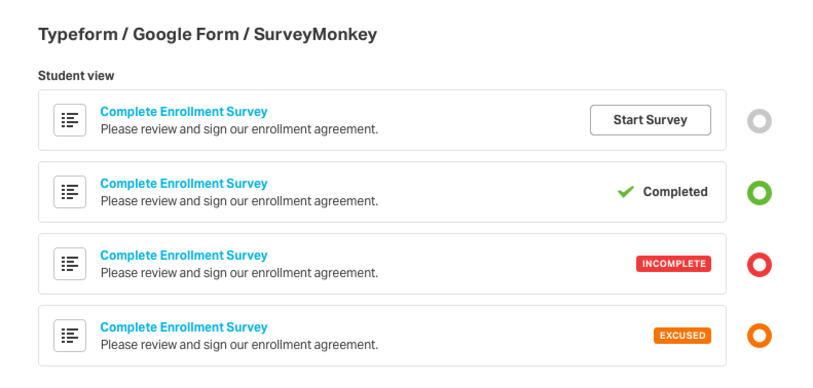Open Complete Enrollment Survey link in first row

tap(183, 111)
